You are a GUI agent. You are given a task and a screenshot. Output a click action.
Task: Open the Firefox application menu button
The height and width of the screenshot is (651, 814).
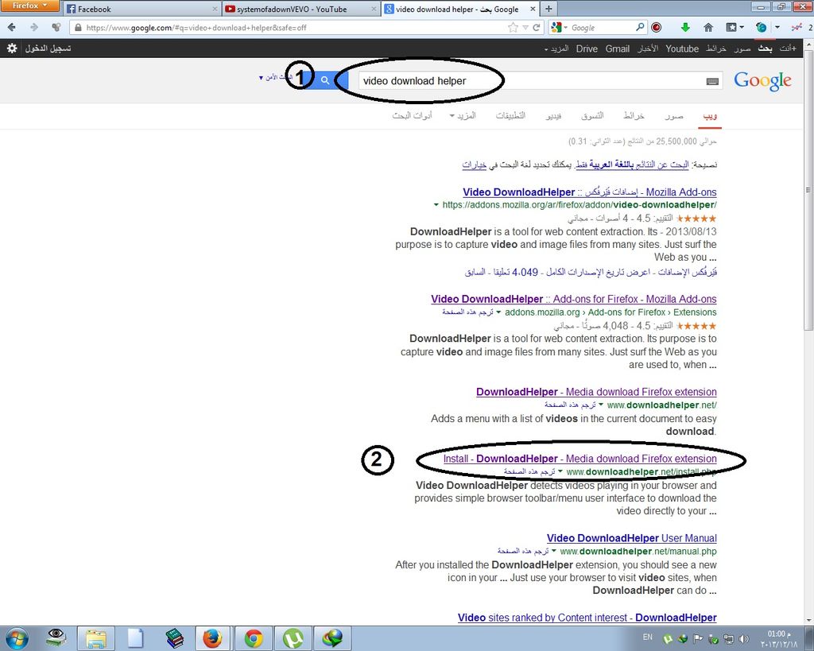click(x=29, y=6)
